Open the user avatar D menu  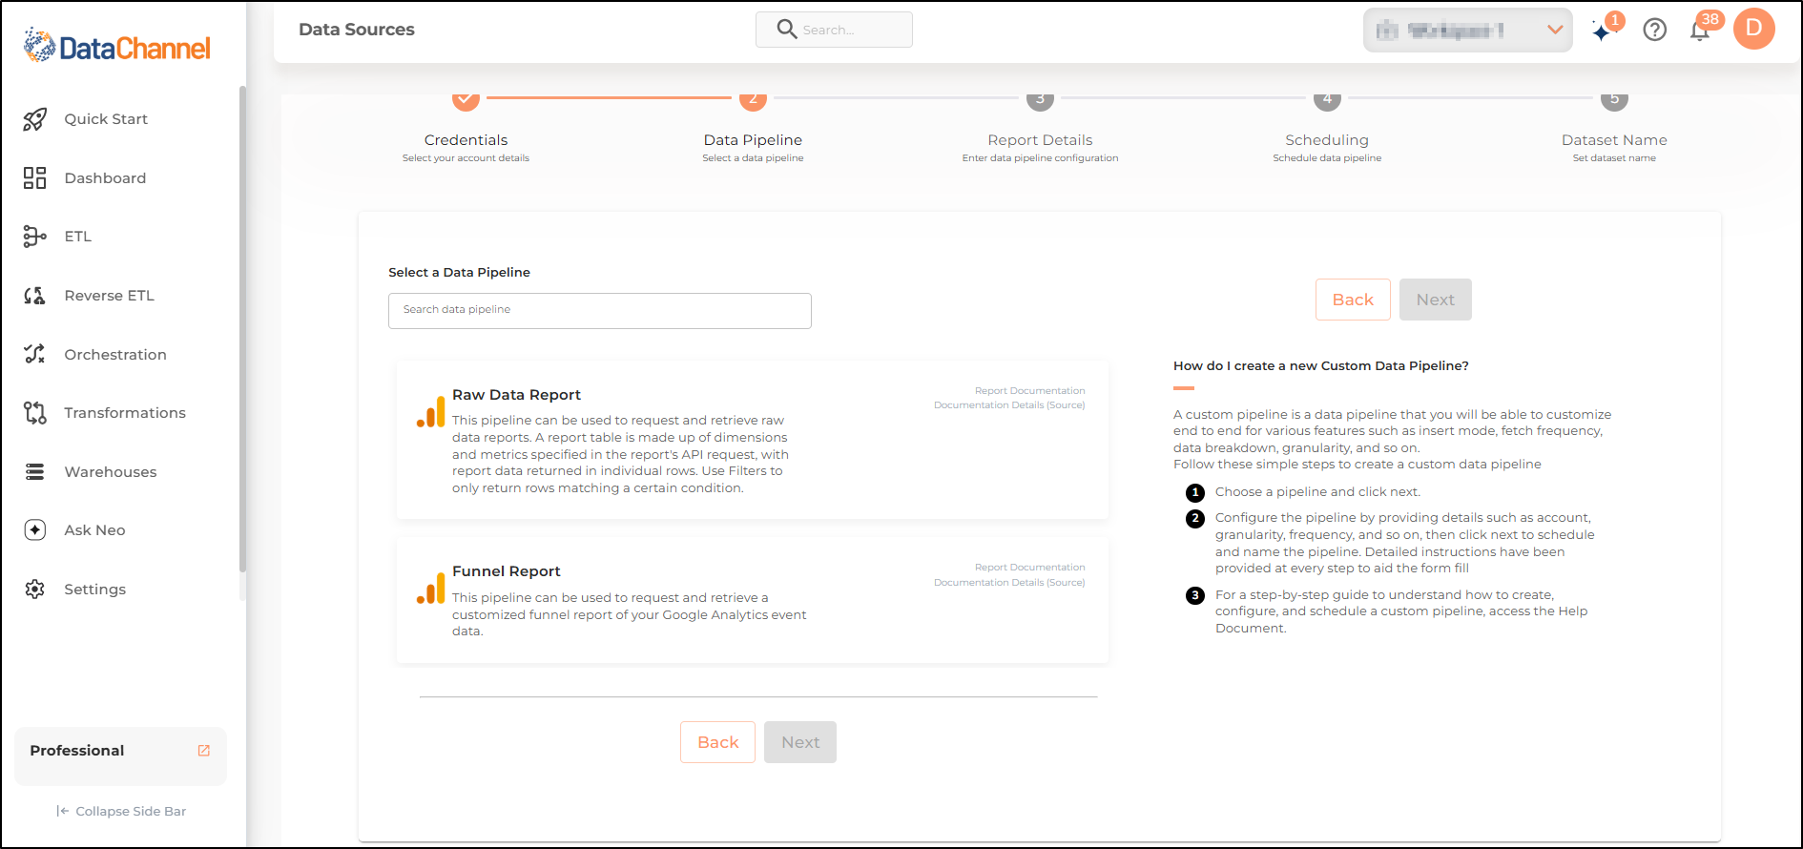(x=1754, y=29)
